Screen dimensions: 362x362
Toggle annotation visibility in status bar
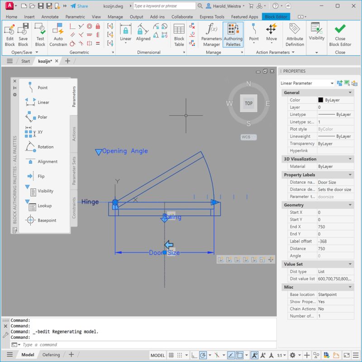pyautogui.click(x=254, y=355)
